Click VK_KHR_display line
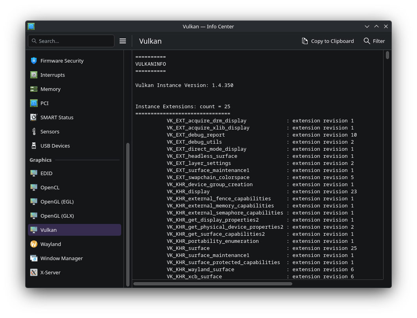417x318 pixels. 262,192
